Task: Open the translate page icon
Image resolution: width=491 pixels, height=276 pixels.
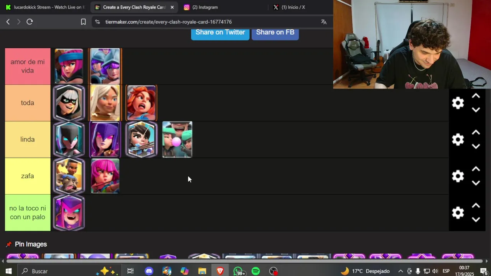Action: coord(324,22)
